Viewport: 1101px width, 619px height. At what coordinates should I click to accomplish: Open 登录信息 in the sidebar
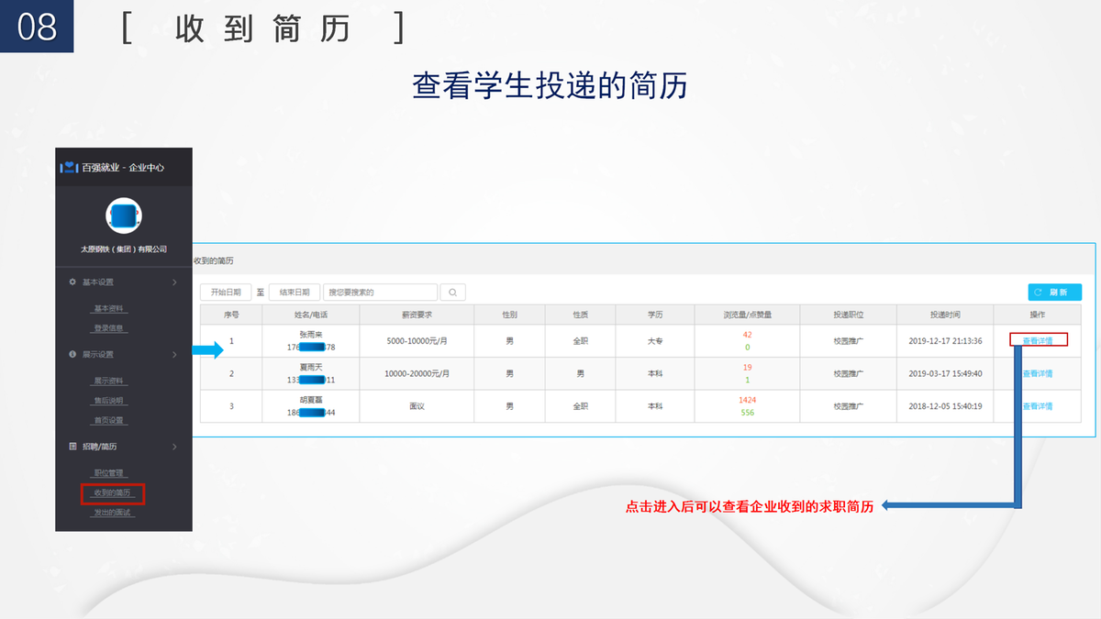pos(108,328)
